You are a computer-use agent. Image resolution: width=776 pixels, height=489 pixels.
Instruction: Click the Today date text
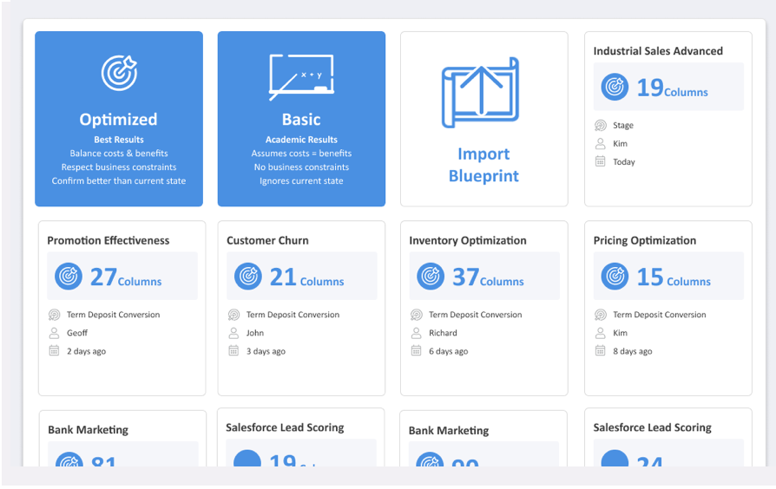click(623, 161)
